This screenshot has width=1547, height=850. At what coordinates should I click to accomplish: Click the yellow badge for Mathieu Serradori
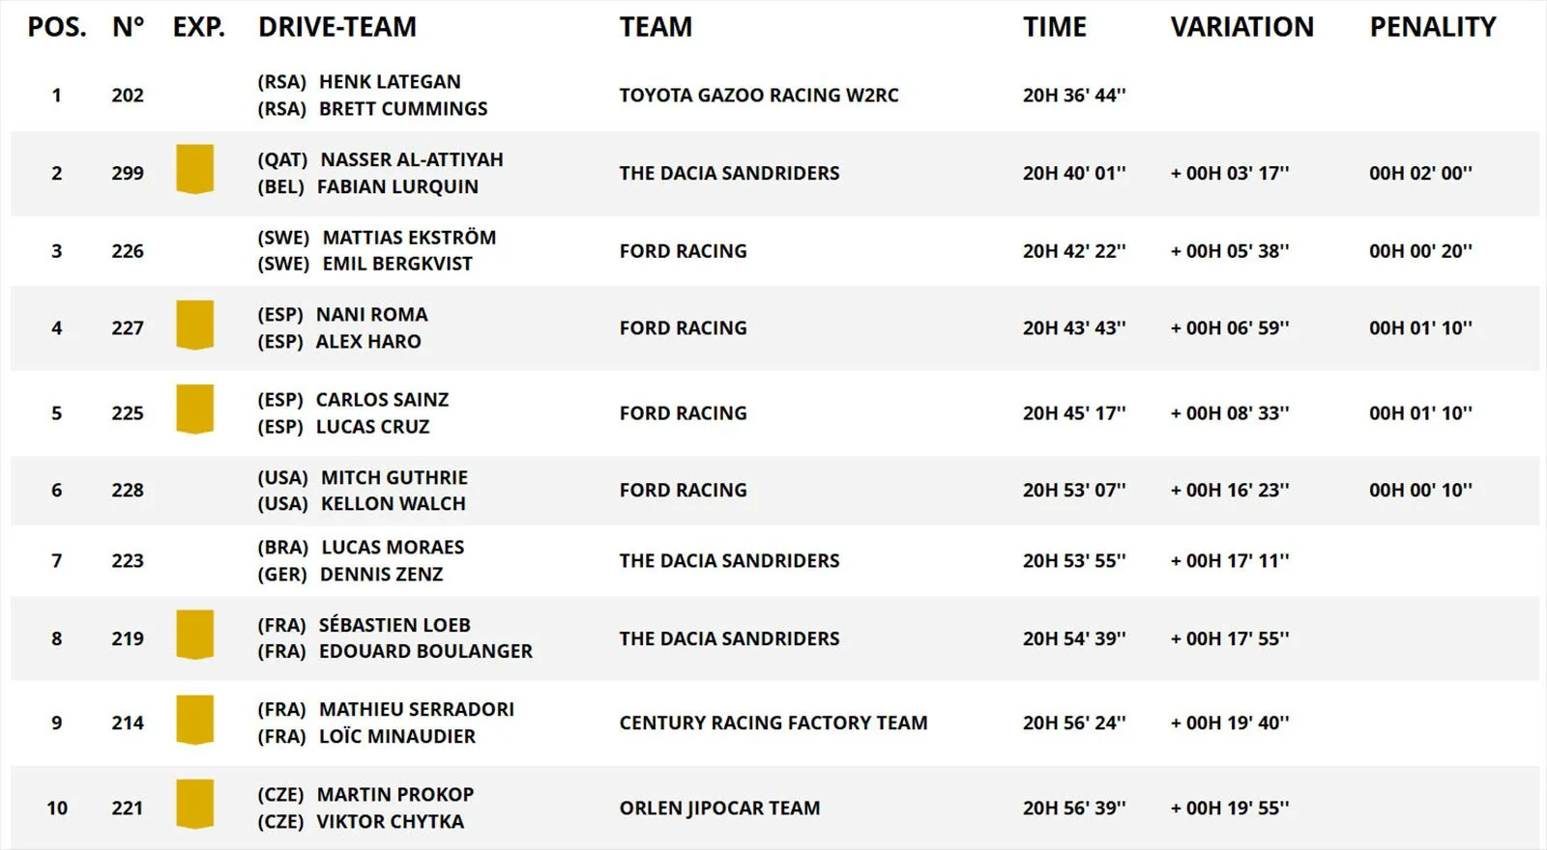point(194,720)
